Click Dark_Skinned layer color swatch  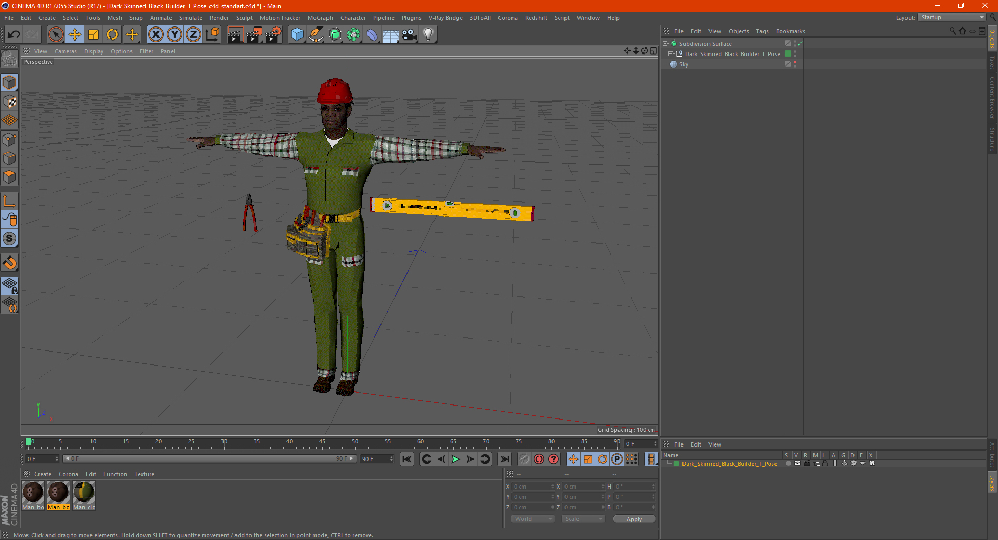[676, 464]
